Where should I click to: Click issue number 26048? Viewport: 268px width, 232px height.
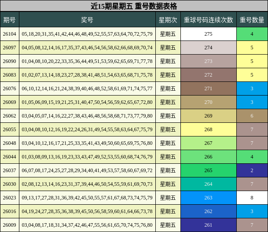tap(10, 143)
